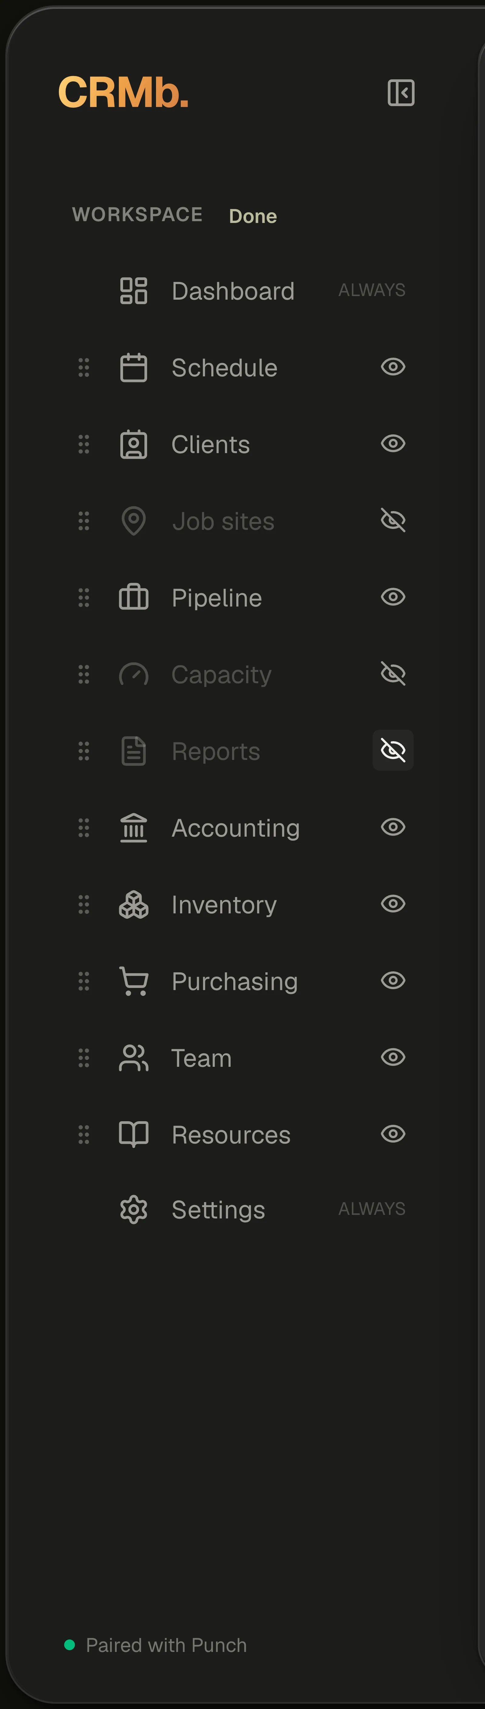Select the Capacity menu item
Image resolution: width=485 pixels, height=1709 pixels.
(222, 675)
